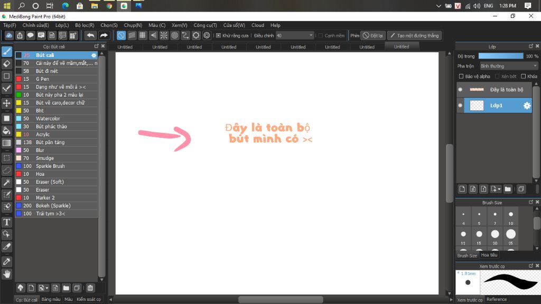Open settings gear for Bút cali brush
The image size is (541, 304).
[94, 55]
